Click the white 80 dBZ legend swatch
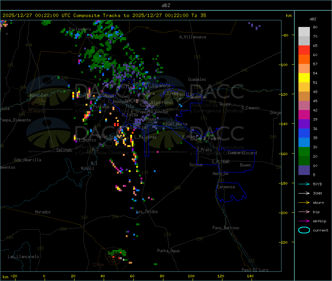This screenshot has width=332, height=281. 304,32
